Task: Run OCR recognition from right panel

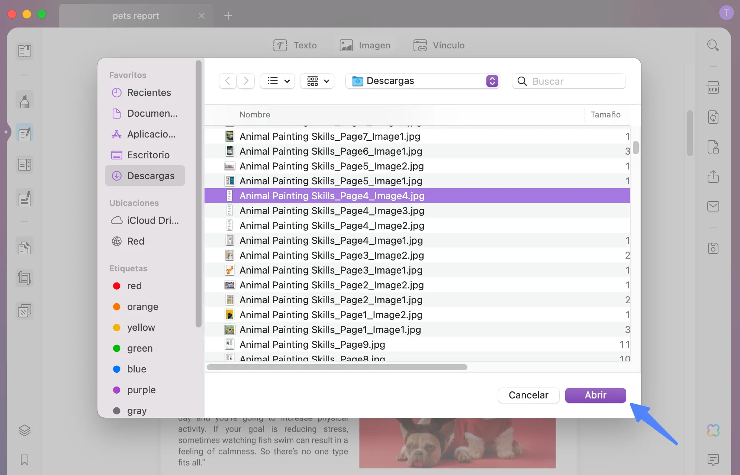Action: point(713,88)
